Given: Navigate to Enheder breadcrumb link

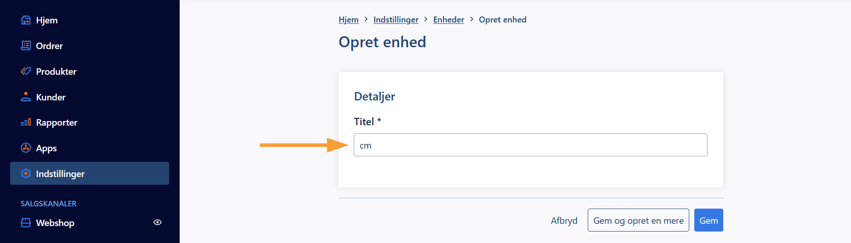Looking at the screenshot, I should tap(448, 20).
